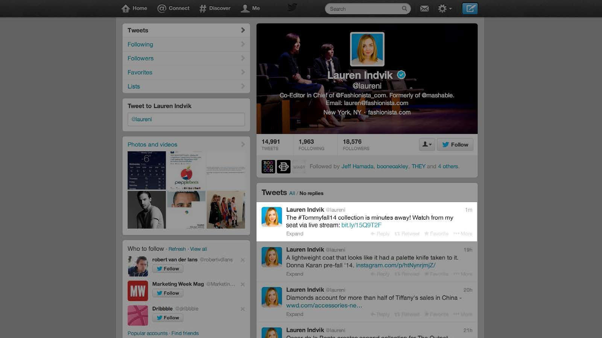View the 1,963 Following count
This screenshot has height=338, width=602.
(311, 145)
